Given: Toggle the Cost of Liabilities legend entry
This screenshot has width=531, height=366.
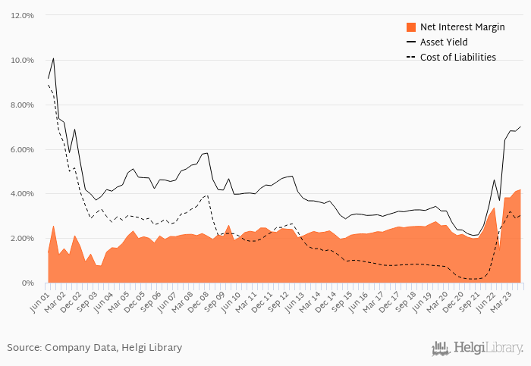Looking at the screenshot, I should click(x=451, y=57).
